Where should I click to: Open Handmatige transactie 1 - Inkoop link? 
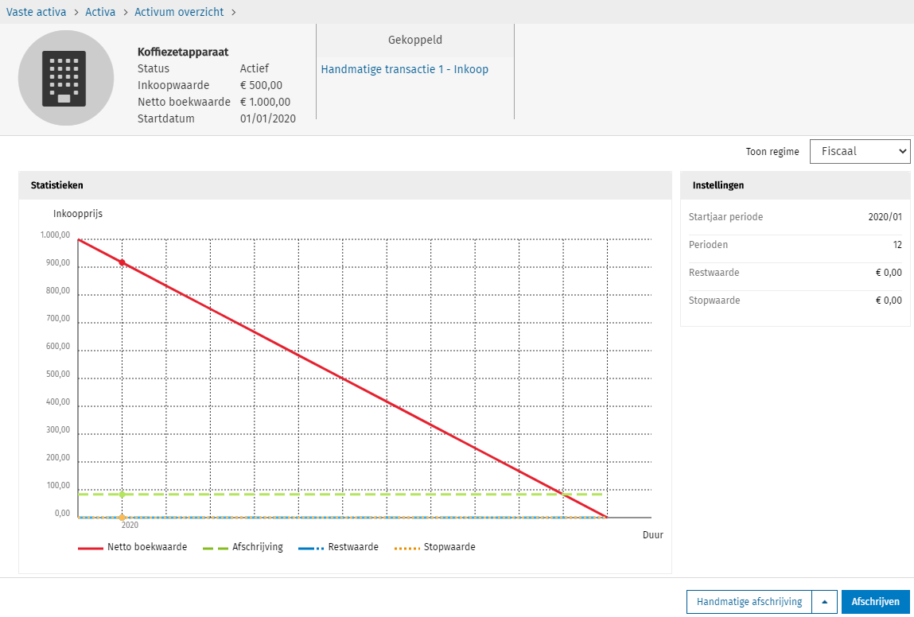pos(404,69)
